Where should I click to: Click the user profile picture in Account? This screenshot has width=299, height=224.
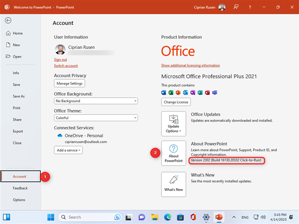click(x=60, y=50)
